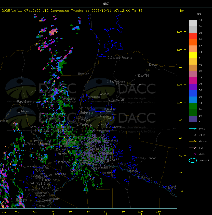Select the slate swatch above 5 dBZ
This screenshot has width=212, height=215.
tap(193, 119)
